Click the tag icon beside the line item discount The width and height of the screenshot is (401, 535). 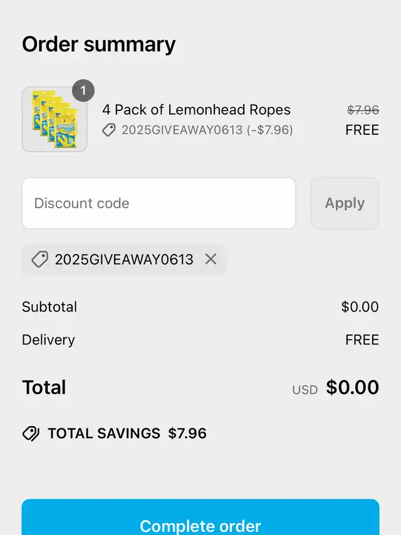coord(109,130)
